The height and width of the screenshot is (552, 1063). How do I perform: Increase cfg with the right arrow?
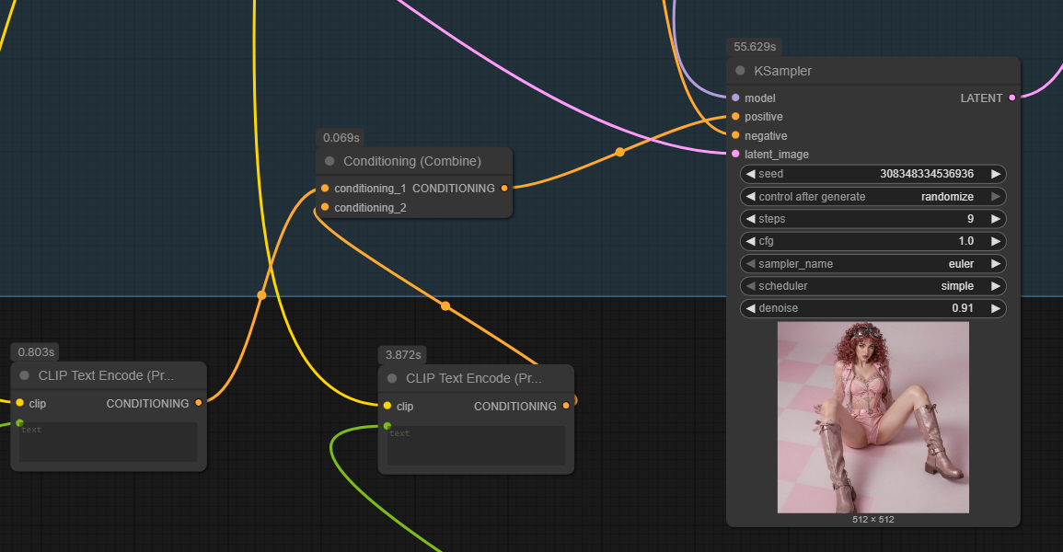click(995, 241)
